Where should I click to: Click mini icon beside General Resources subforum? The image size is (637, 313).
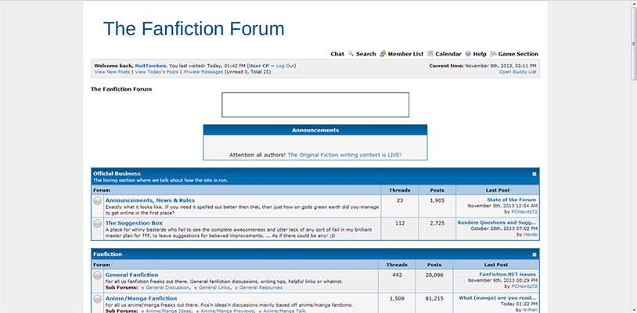tap(236, 288)
